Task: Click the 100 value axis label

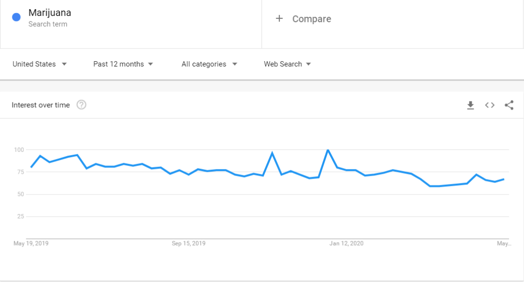Action: pos(18,150)
